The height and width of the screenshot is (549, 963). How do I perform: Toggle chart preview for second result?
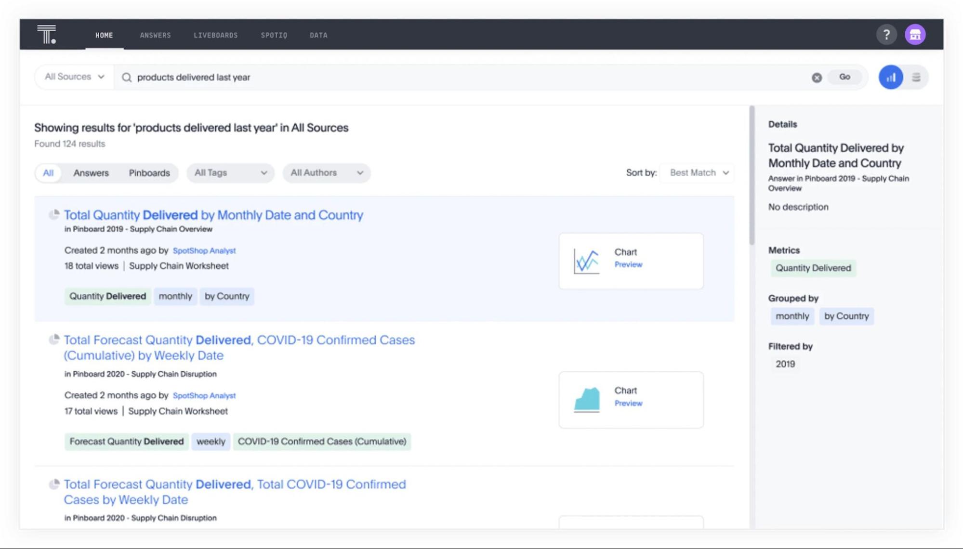[x=628, y=403]
